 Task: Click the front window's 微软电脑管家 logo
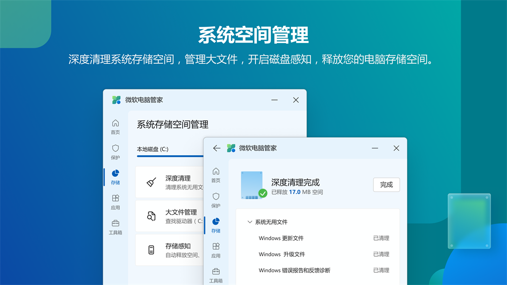point(231,148)
